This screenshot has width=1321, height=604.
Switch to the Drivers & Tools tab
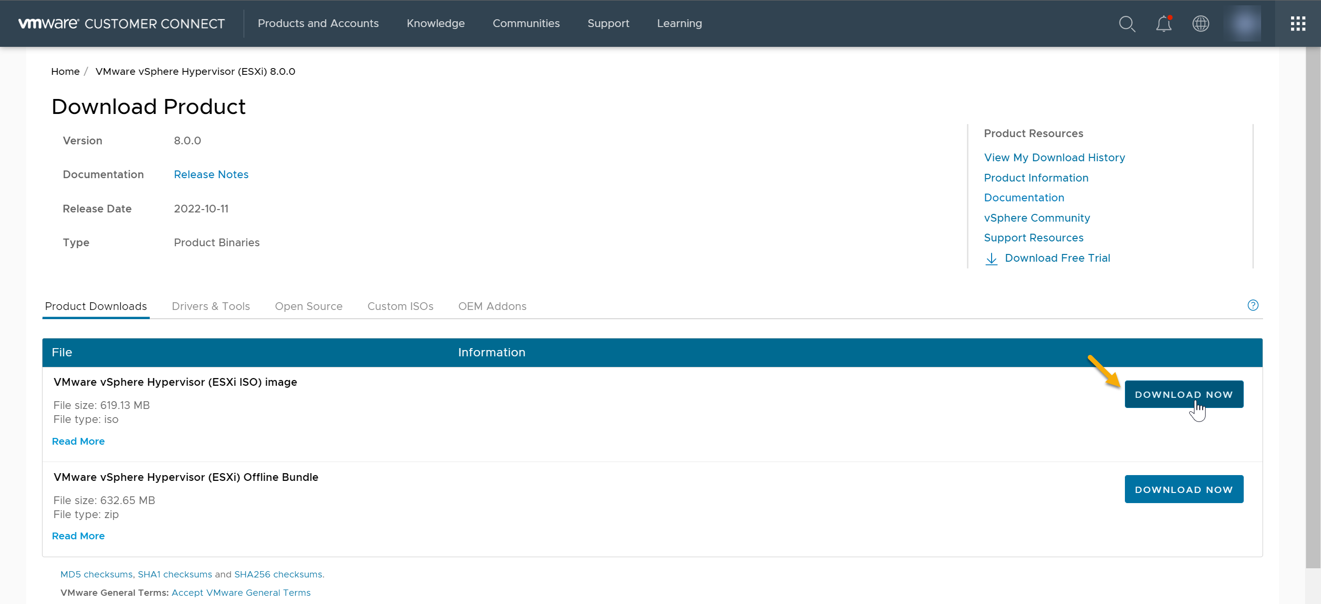point(210,307)
